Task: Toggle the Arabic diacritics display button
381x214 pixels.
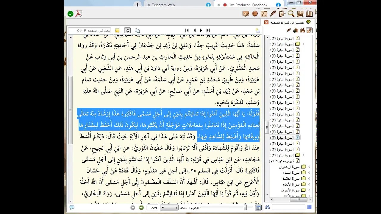Action: click(127, 30)
